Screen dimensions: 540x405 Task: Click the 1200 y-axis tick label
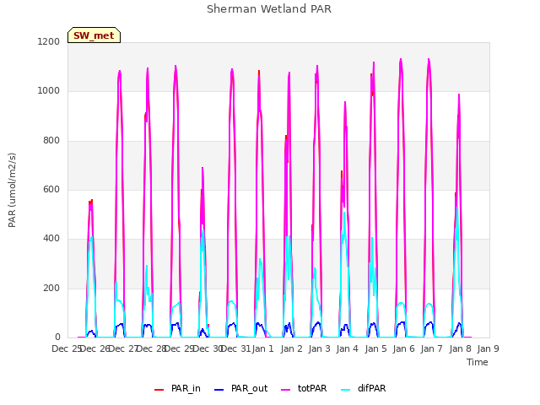(x=49, y=41)
